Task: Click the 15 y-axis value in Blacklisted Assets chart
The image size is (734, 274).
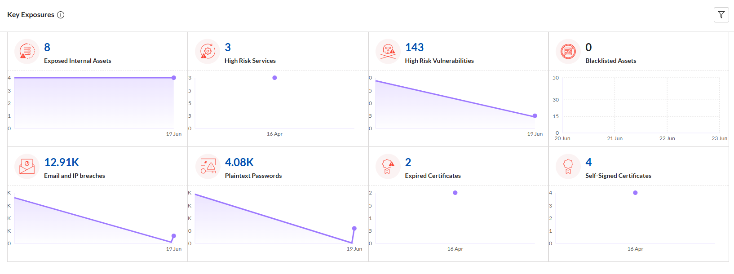Action: point(556,116)
